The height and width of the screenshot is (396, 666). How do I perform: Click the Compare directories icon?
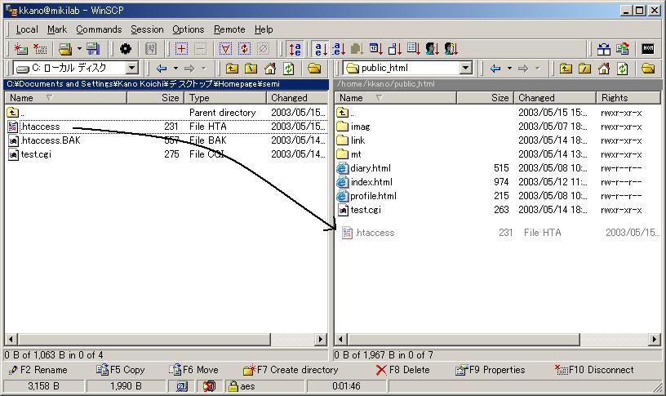(604, 49)
